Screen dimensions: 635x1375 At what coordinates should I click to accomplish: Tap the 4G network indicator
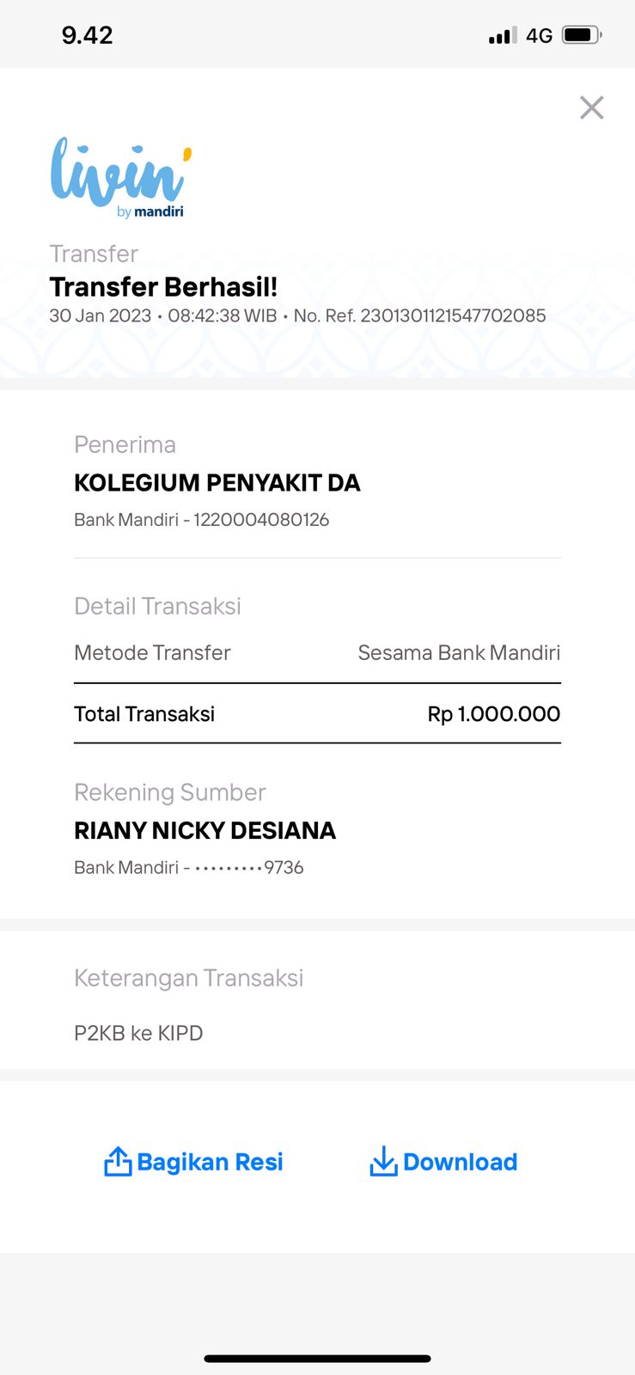click(x=539, y=35)
